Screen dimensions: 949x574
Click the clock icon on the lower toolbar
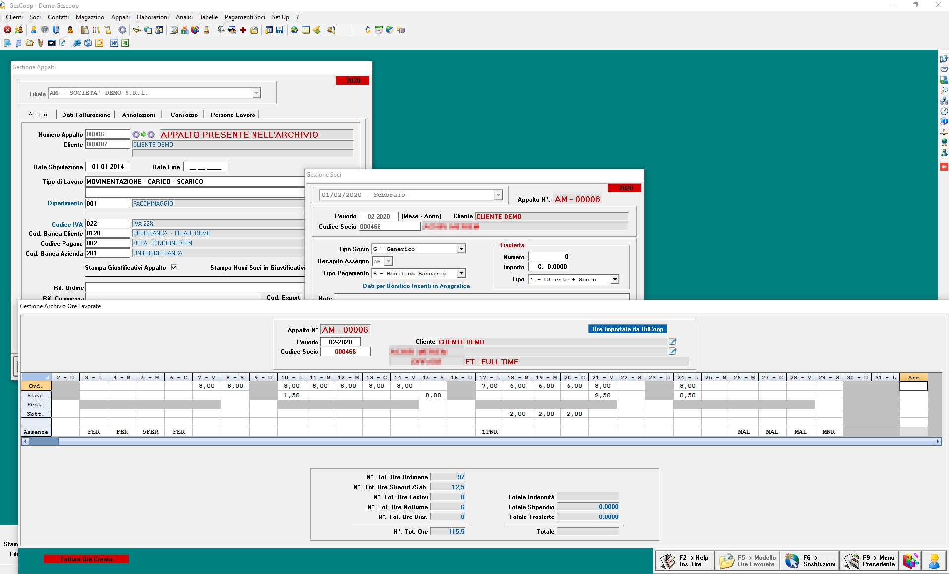pos(99,43)
